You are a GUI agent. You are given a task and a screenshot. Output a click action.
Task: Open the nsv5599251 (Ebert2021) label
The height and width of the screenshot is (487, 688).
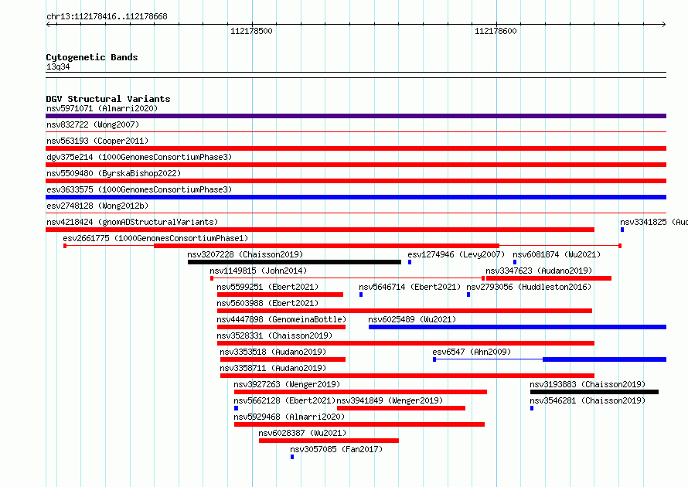pos(267,287)
